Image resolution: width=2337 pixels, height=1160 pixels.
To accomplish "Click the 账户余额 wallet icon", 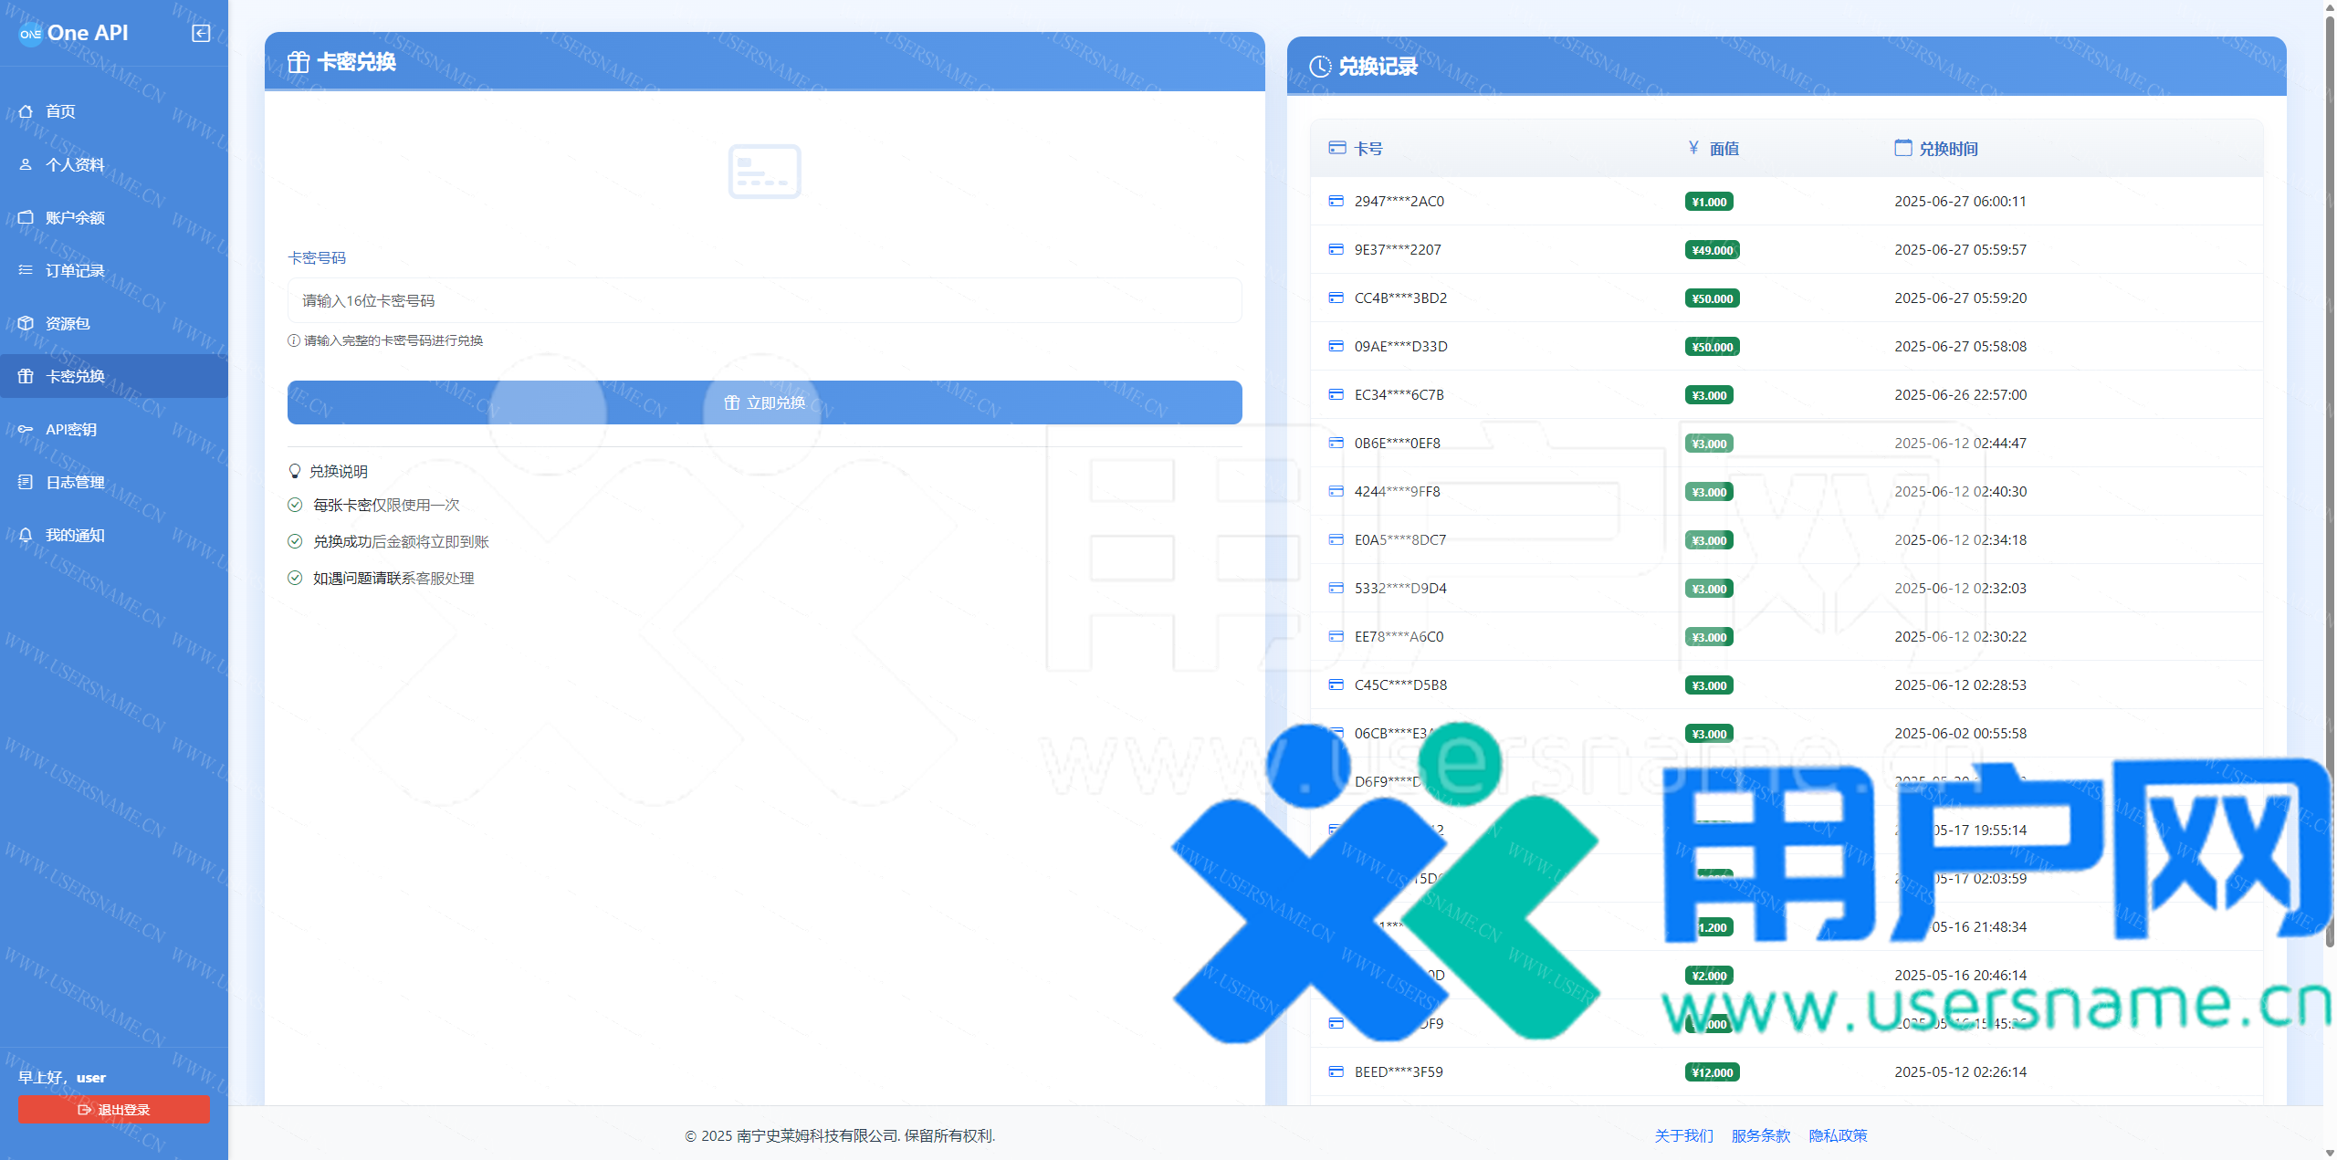I will click(x=26, y=217).
